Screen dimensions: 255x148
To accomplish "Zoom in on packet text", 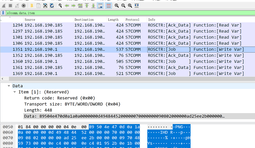I will [117, 5].
